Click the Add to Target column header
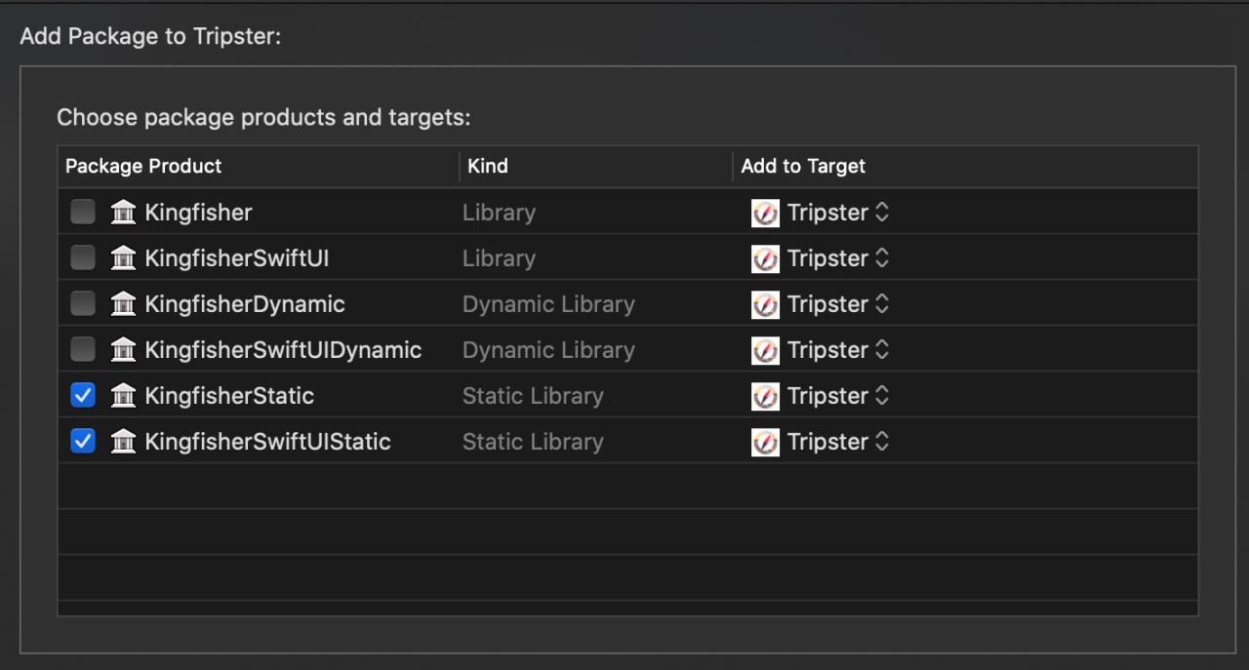 pyautogui.click(x=966, y=166)
